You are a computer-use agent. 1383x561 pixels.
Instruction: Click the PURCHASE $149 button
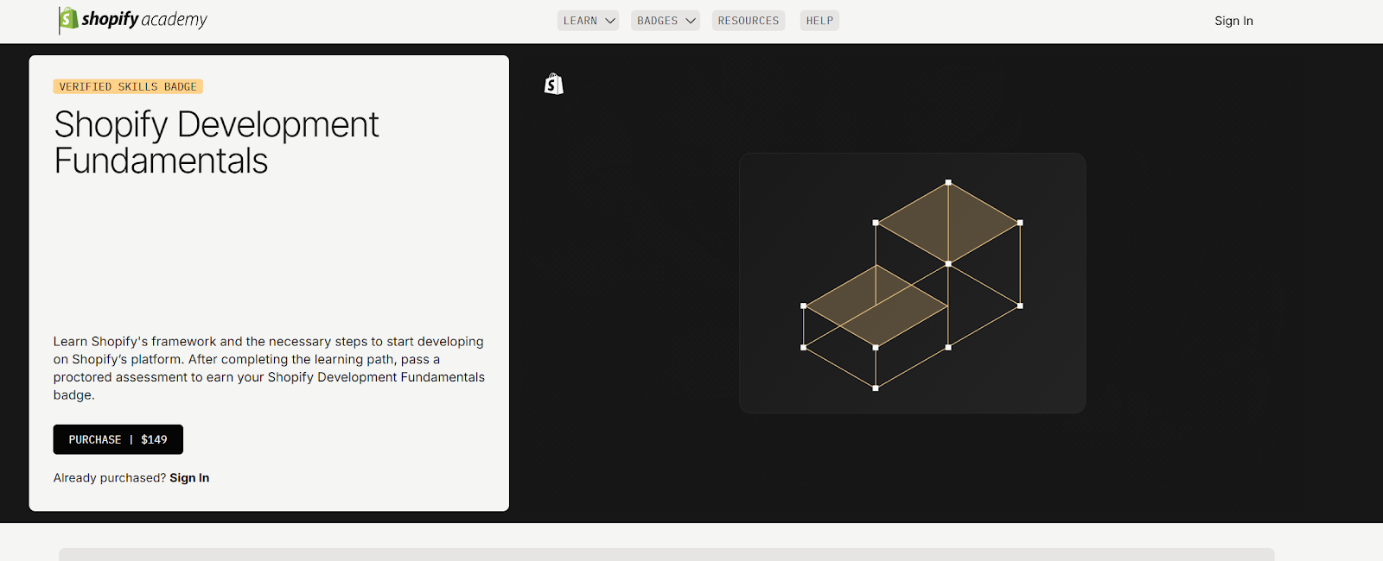[118, 439]
